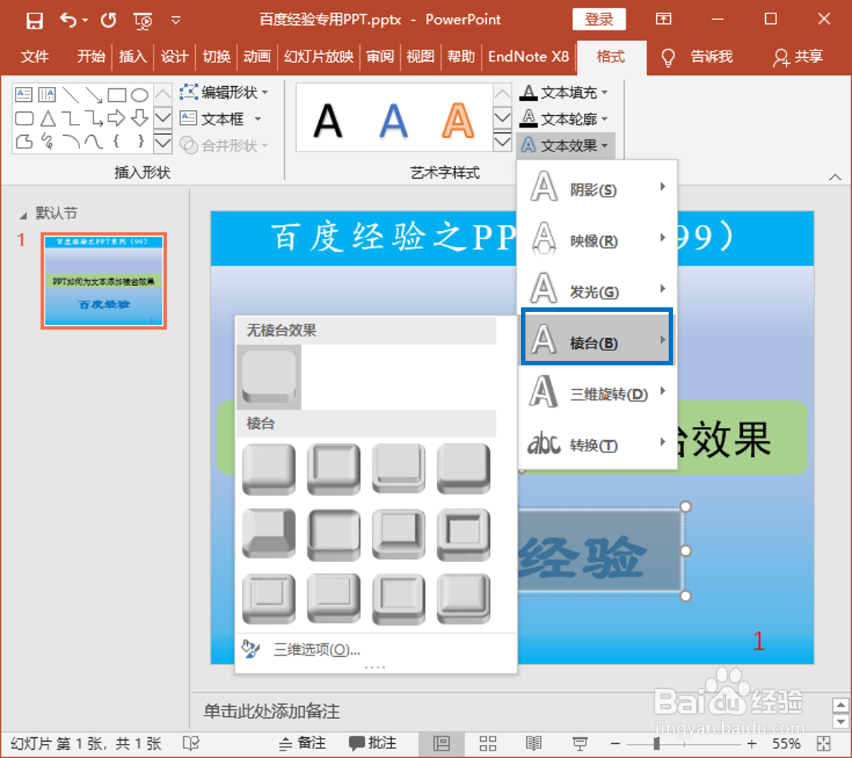Image resolution: width=852 pixels, height=758 pixels.
Task: Toggle the 批注 comments pane button
Action: pos(373,743)
